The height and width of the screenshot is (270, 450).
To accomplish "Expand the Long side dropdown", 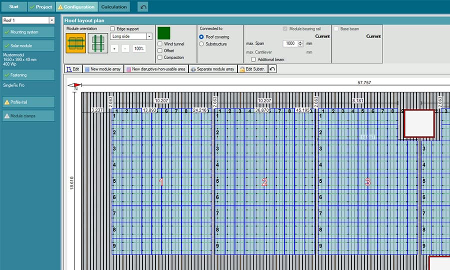I will [x=149, y=36].
